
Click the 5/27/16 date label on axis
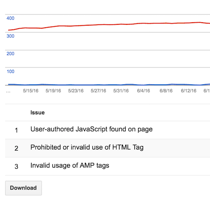tap(98, 91)
